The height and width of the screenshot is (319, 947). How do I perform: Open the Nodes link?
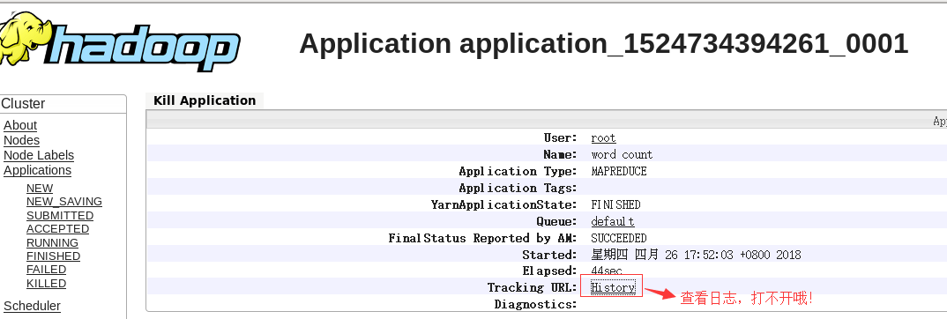[x=21, y=140]
